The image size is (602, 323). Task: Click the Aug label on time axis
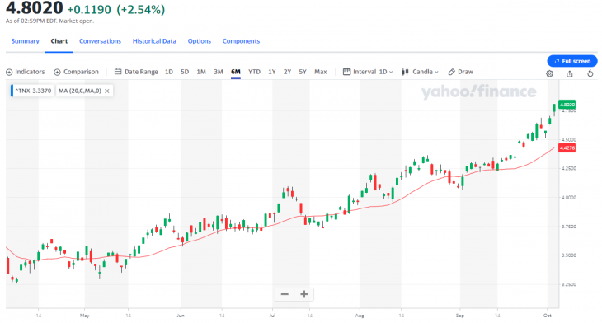tap(360, 316)
